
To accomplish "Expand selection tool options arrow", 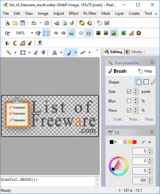I will (x=30, y=52).
